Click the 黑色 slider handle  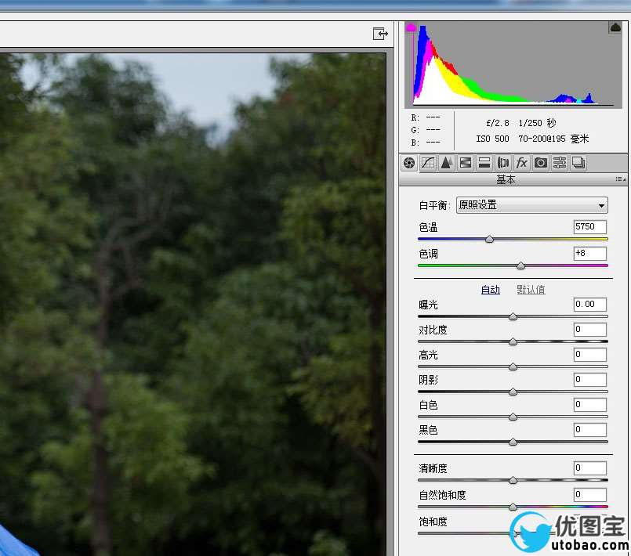[513, 442]
